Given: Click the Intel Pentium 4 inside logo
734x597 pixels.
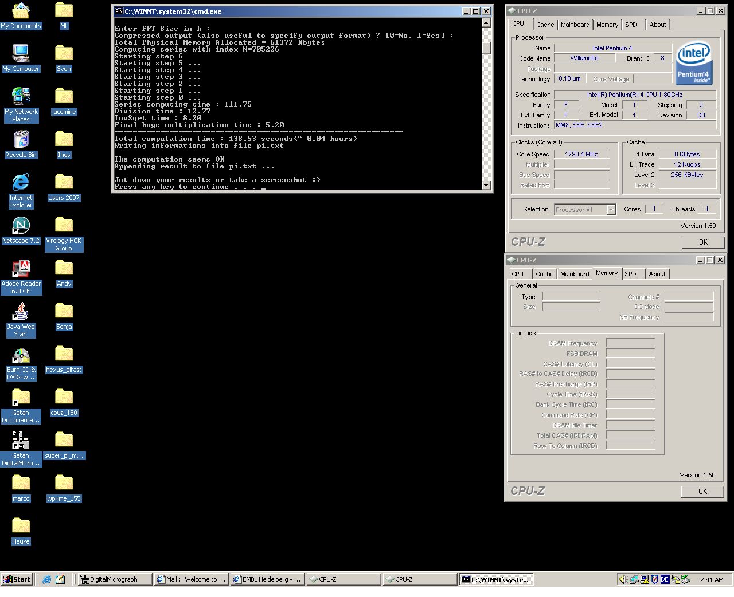Looking at the screenshot, I should (x=694, y=63).
